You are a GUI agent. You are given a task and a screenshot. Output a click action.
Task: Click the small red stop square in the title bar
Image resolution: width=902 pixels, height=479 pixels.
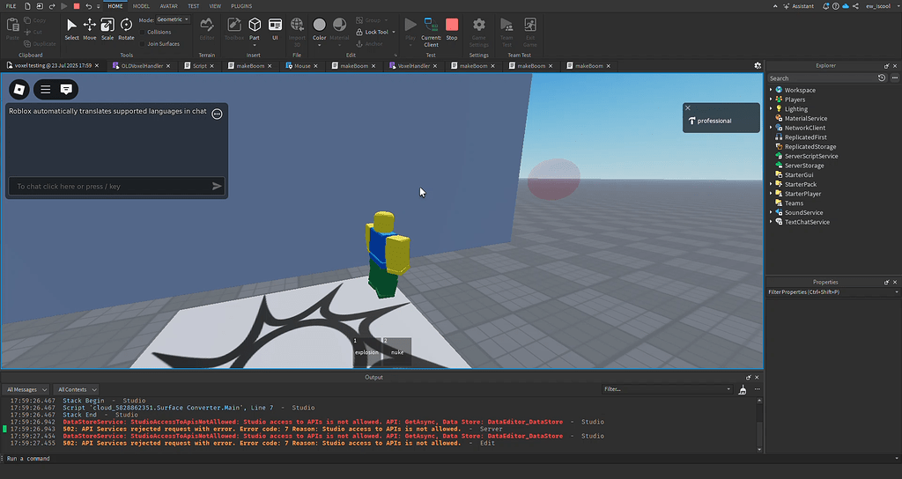(x=76, y=6)
